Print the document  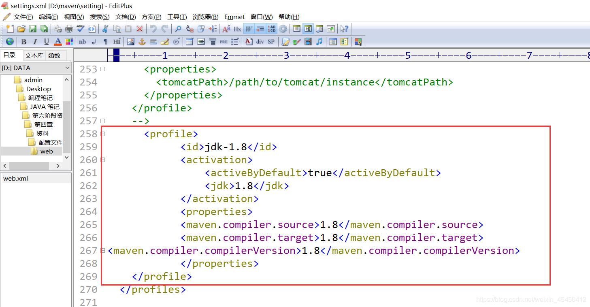(69, 29)
